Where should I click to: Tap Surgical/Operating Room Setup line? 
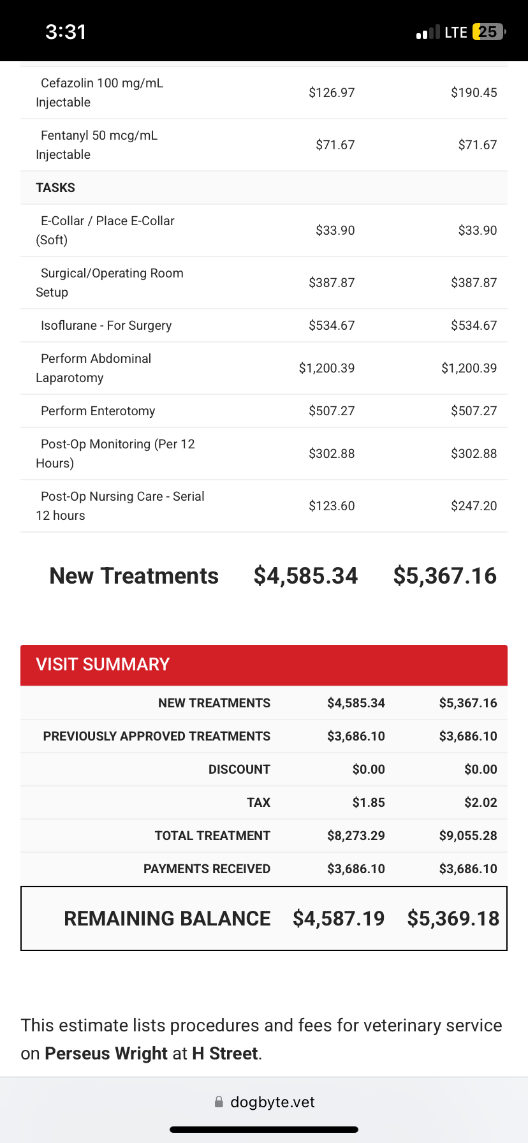click(112, 283)
